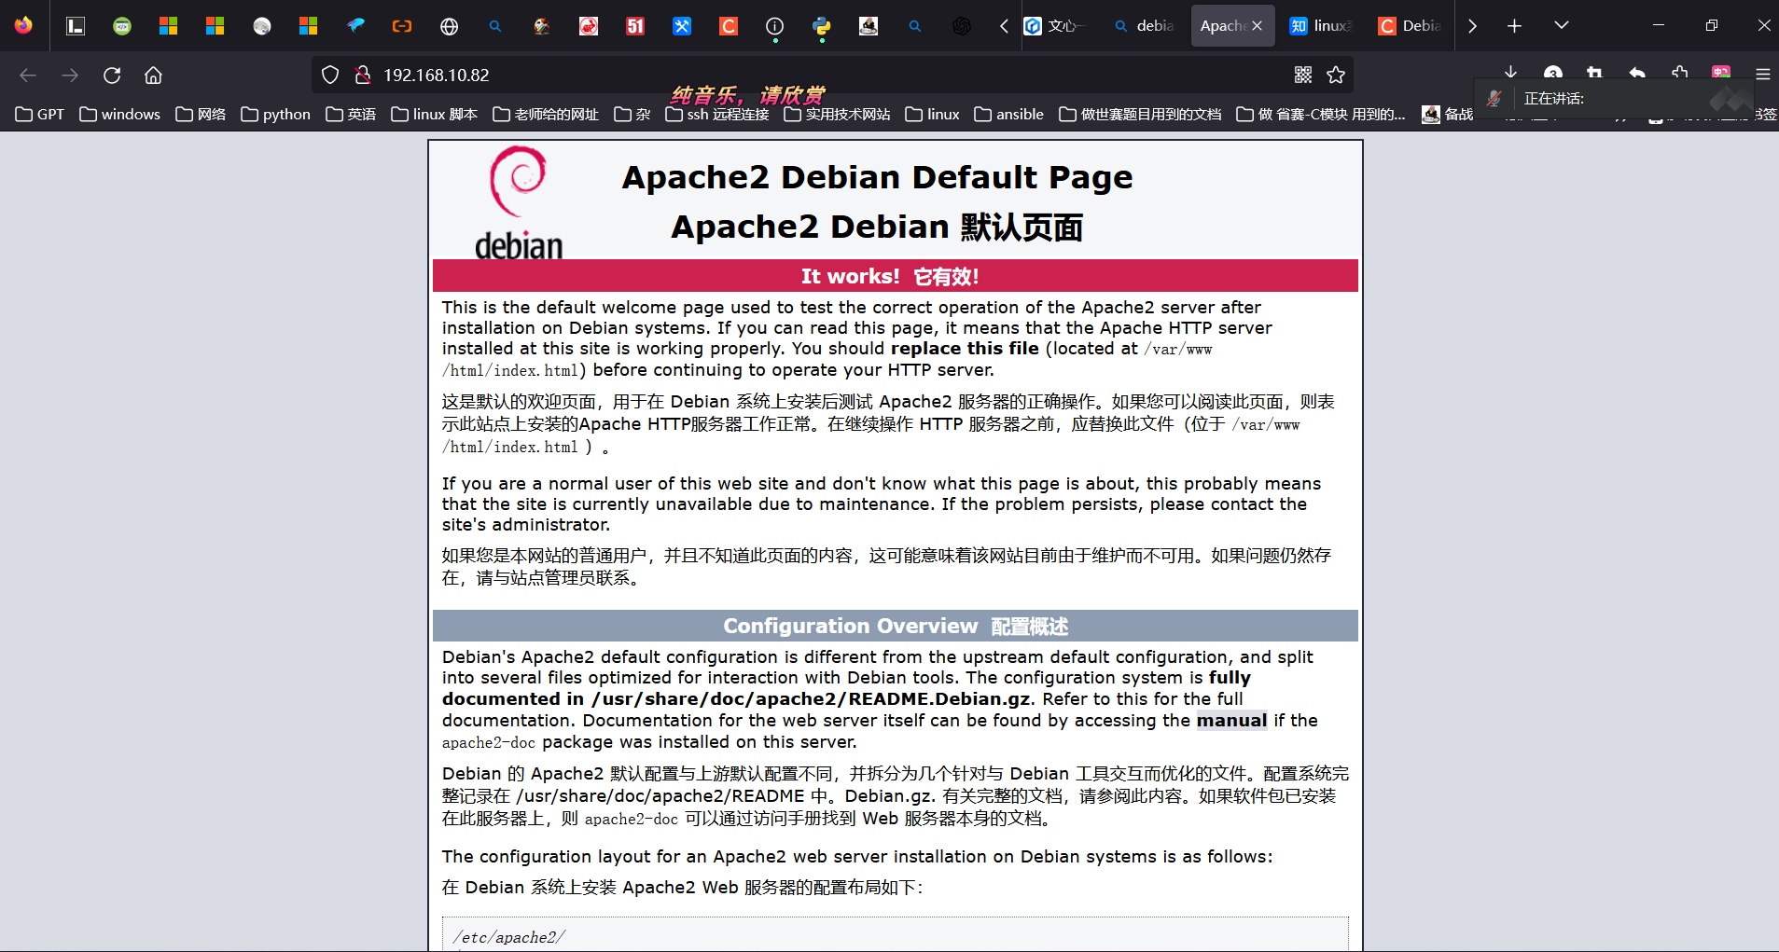Open the QR code icon in address bar
The width and height of the screenshot is (1779, 952).
[1303, 76]
